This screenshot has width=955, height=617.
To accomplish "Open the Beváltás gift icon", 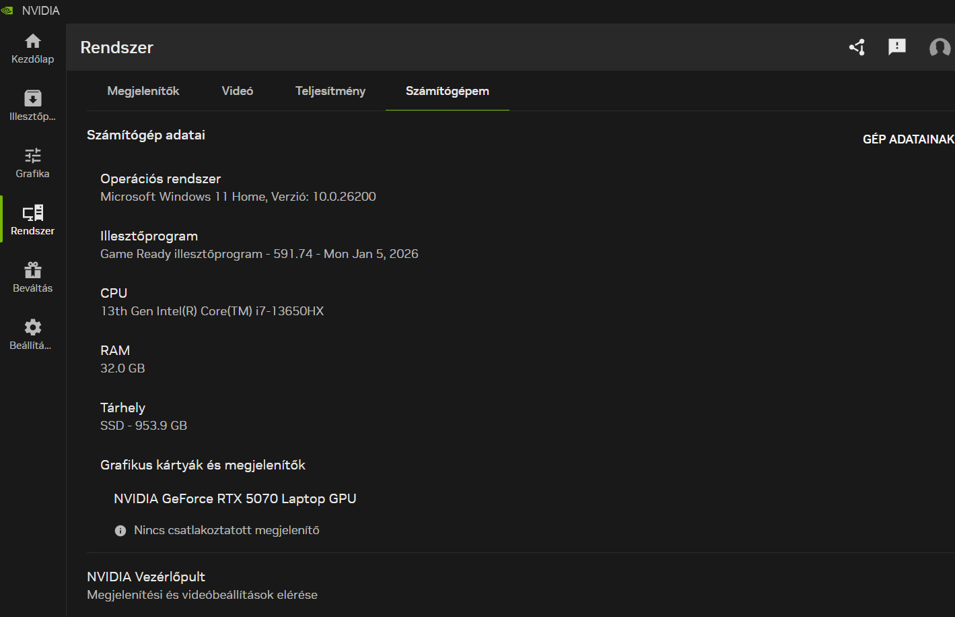I will click(33, 270).
